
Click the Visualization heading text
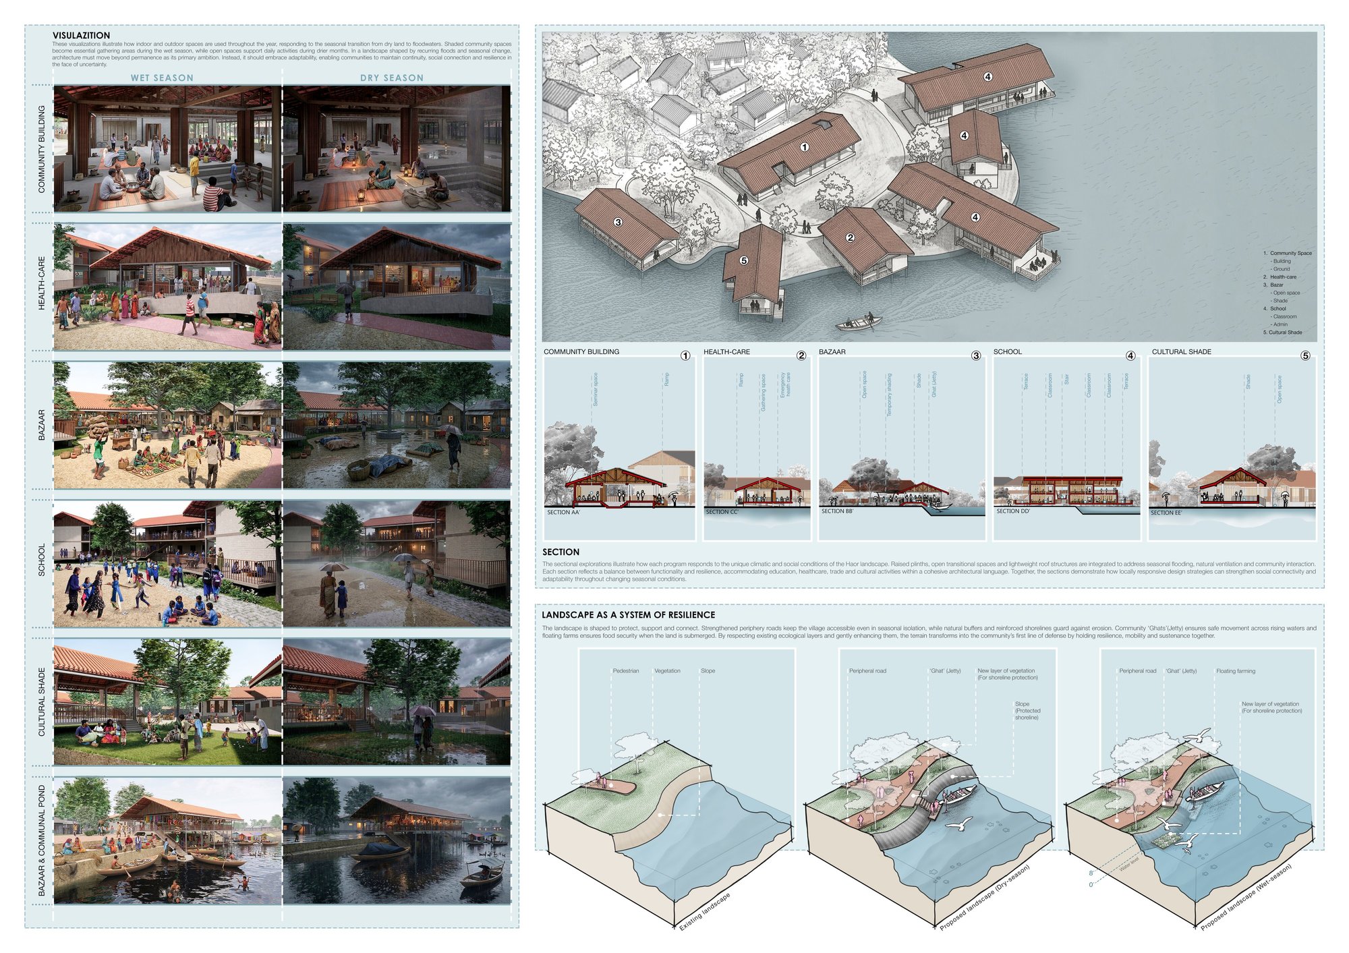point(81,35)
